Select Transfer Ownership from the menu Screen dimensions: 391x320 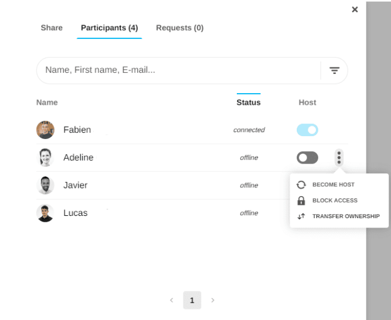coord(346,216)
